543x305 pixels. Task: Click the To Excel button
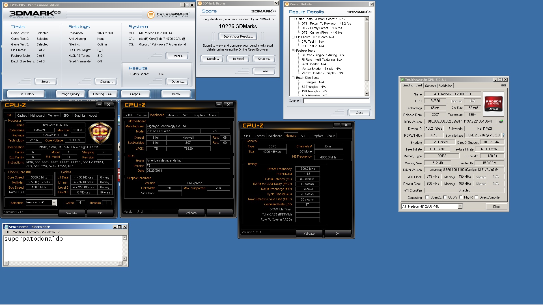(238, 59)
